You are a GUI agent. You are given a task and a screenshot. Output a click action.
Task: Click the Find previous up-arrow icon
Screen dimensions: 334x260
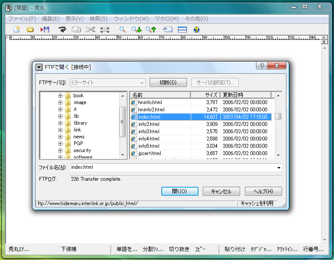[x=151, y=30]
